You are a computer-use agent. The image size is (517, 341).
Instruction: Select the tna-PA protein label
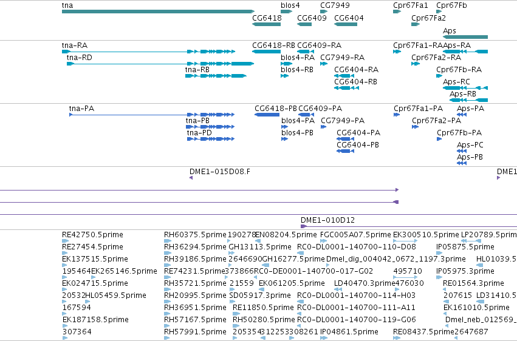click(x=81, y=109)
